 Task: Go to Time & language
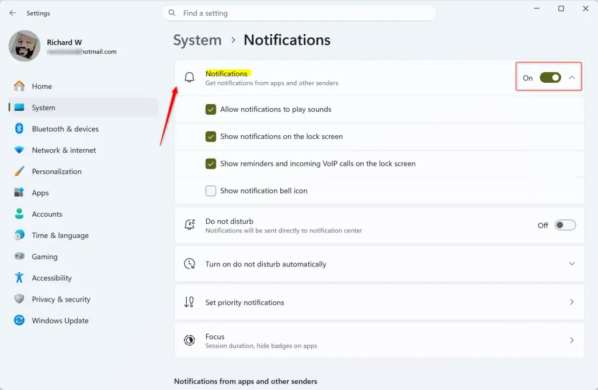tap(83, 236)
